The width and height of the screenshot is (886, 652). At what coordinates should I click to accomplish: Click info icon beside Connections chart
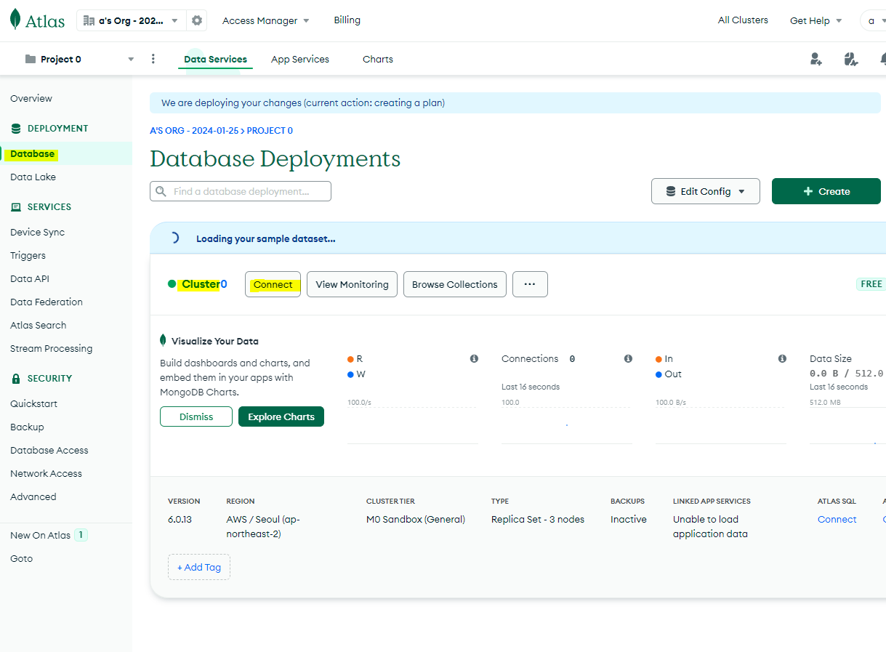pos(628,358)
